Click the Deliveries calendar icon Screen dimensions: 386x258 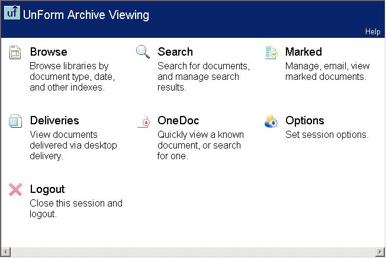[15, 121]
